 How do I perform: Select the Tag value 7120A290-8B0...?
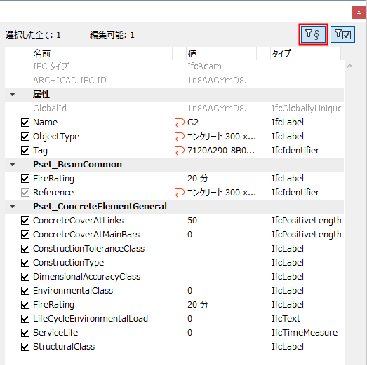click(x=221, y=151)
